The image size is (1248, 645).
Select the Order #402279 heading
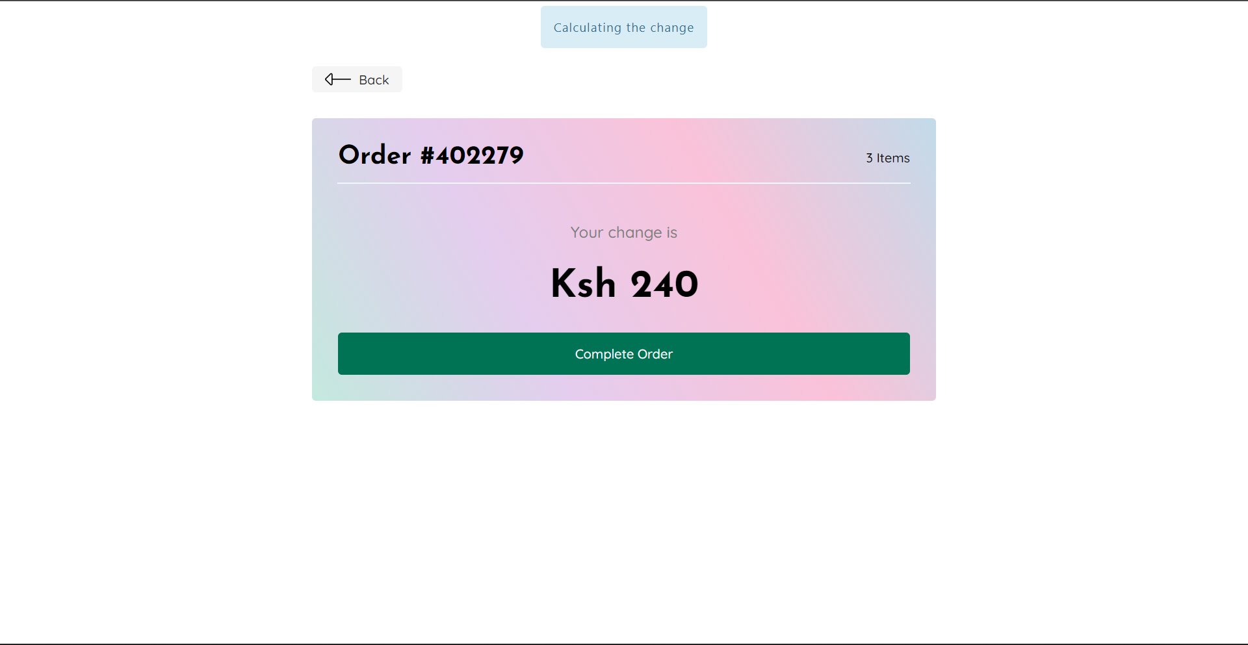(x=430, y=155)
